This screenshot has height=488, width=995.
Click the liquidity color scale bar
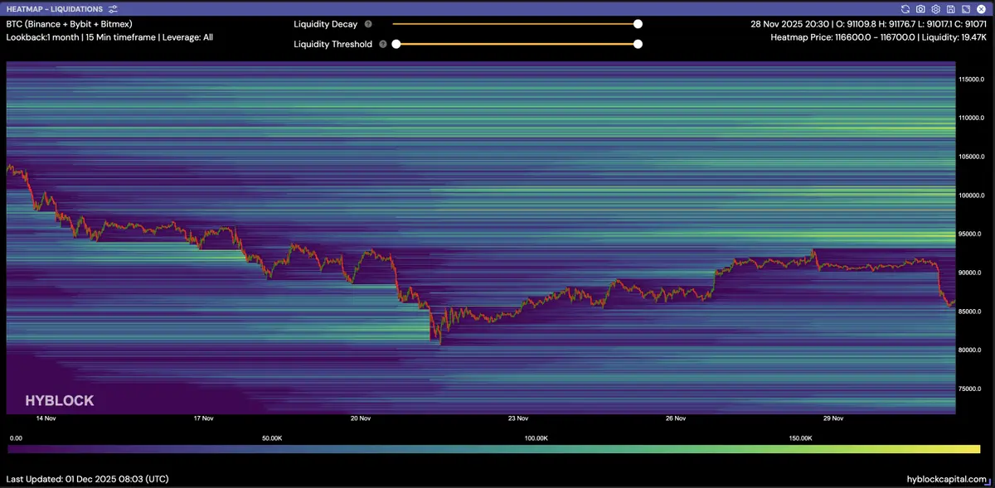494,449
